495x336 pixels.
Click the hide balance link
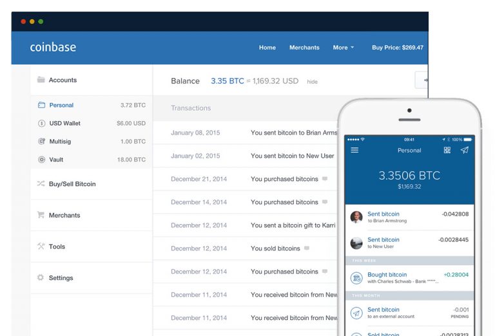[x=312, y=82]
